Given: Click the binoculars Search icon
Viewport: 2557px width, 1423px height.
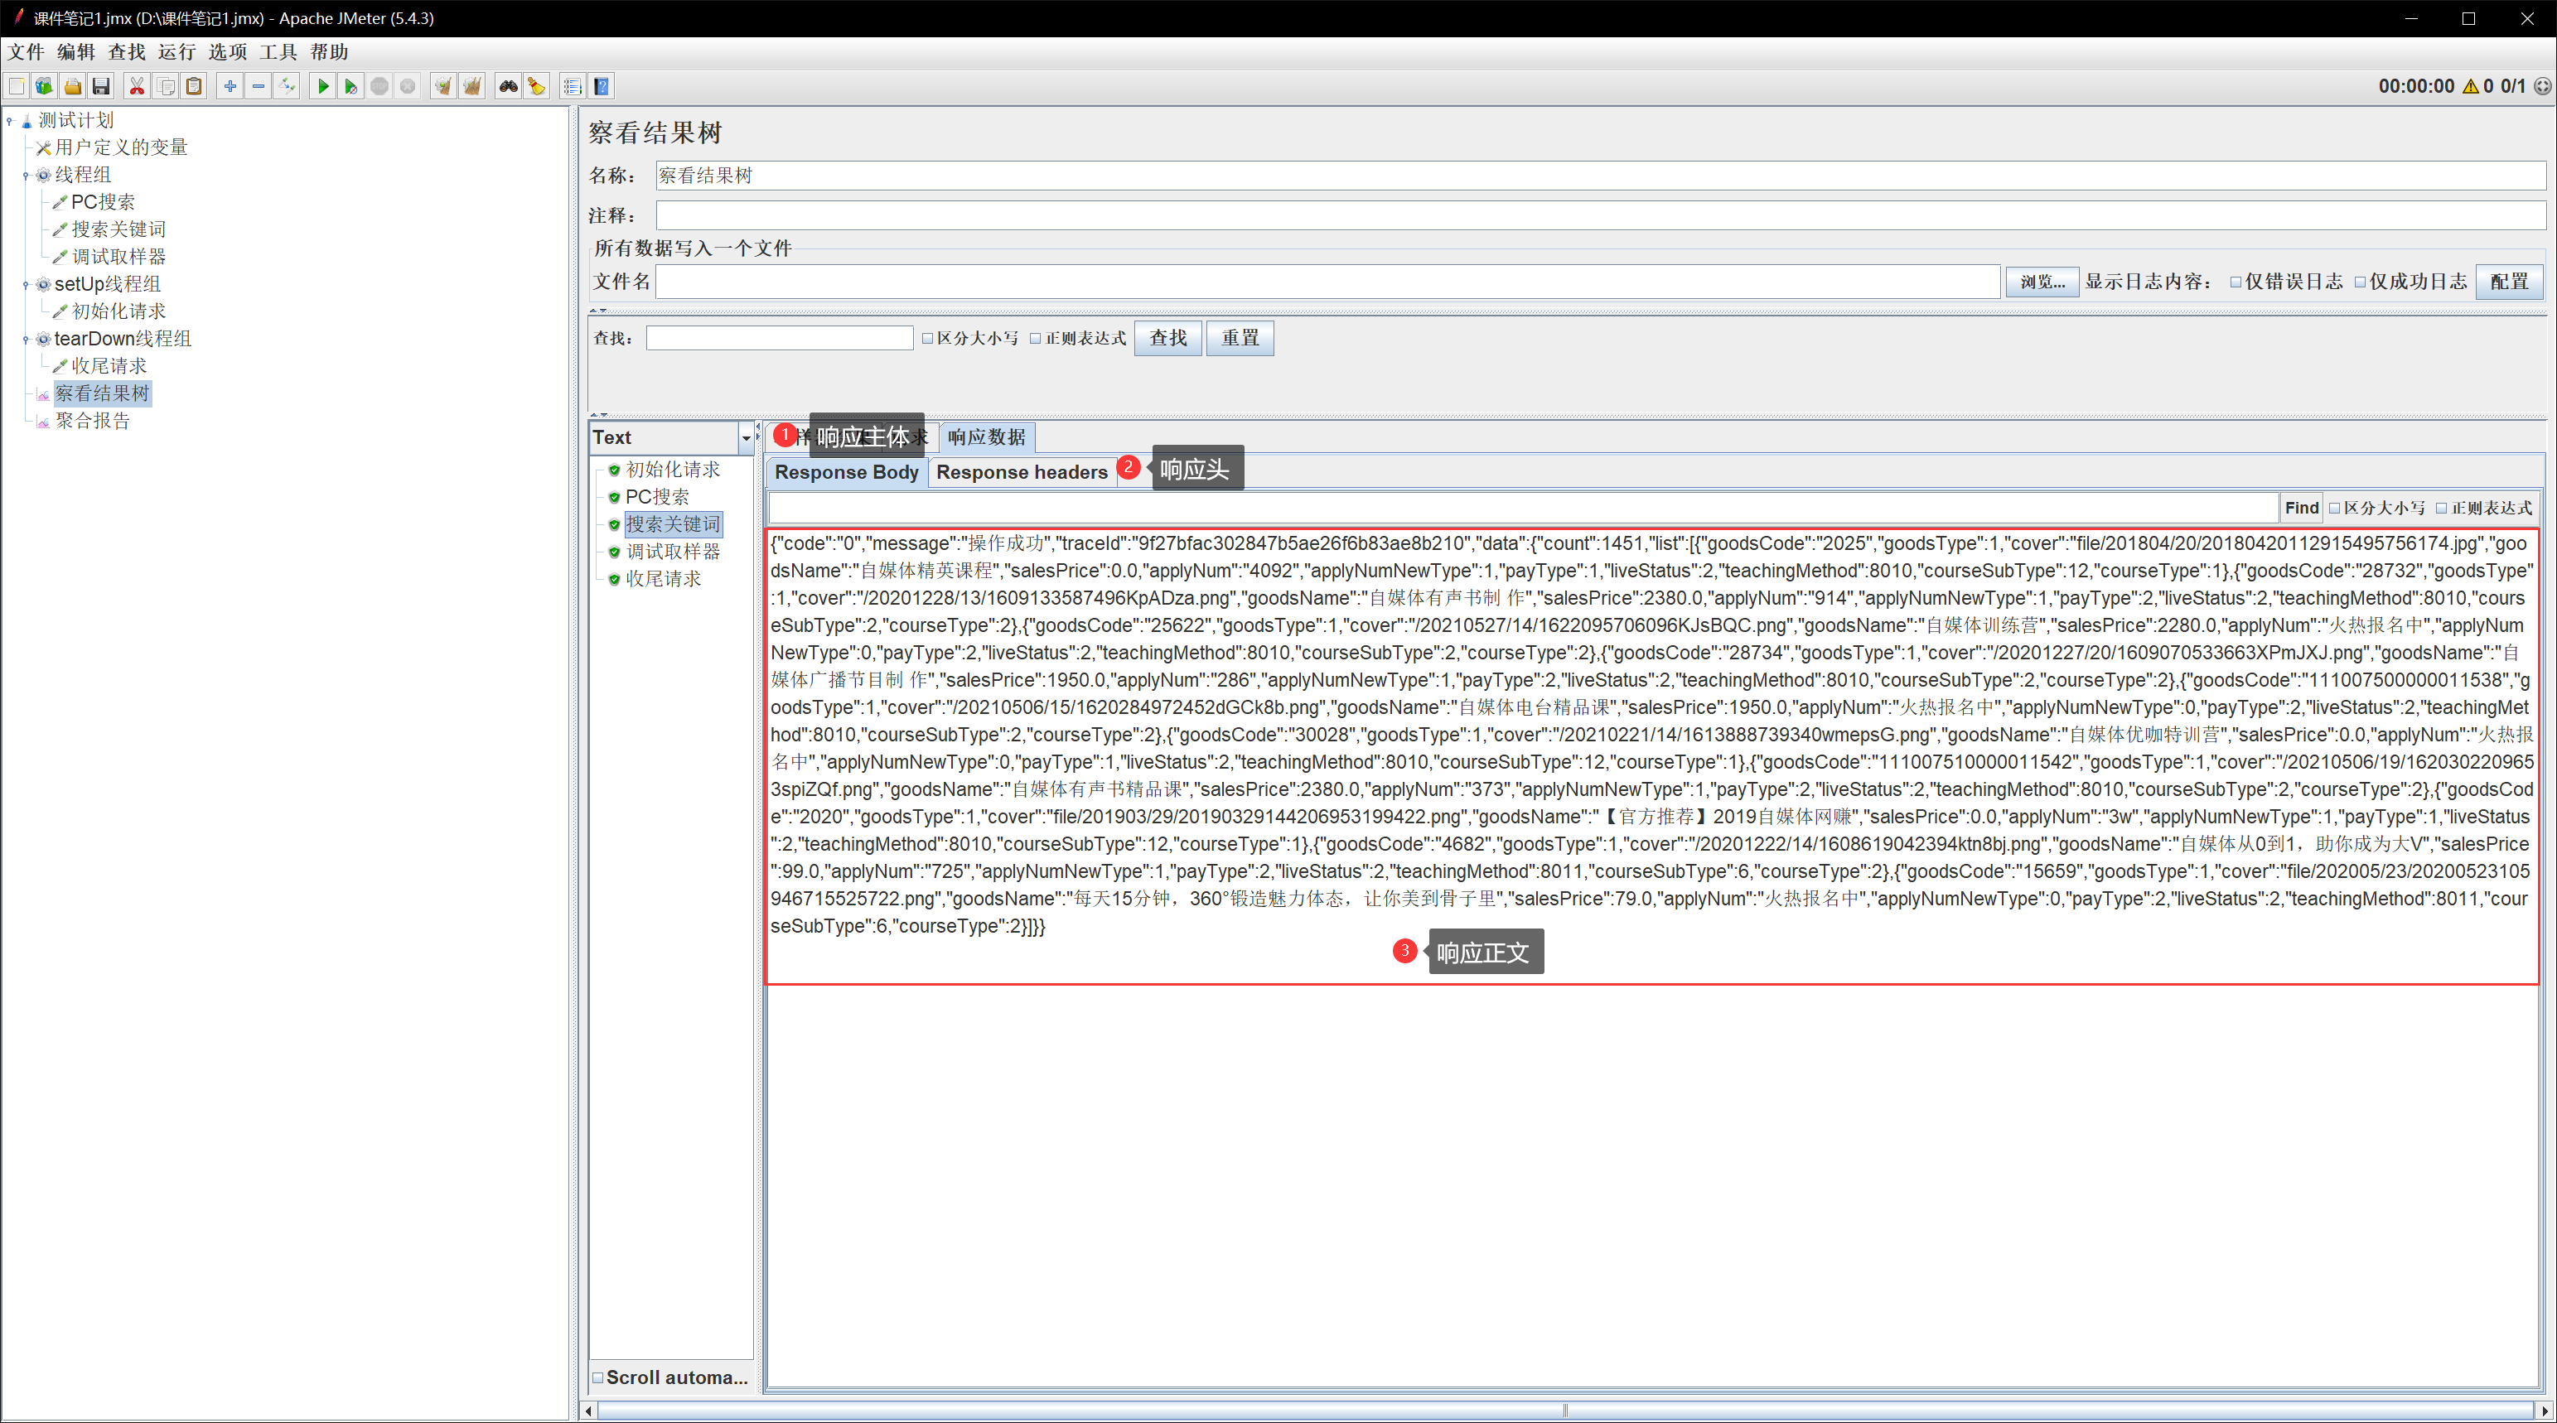Looking at the screenshot, I should tap(508, 86).
